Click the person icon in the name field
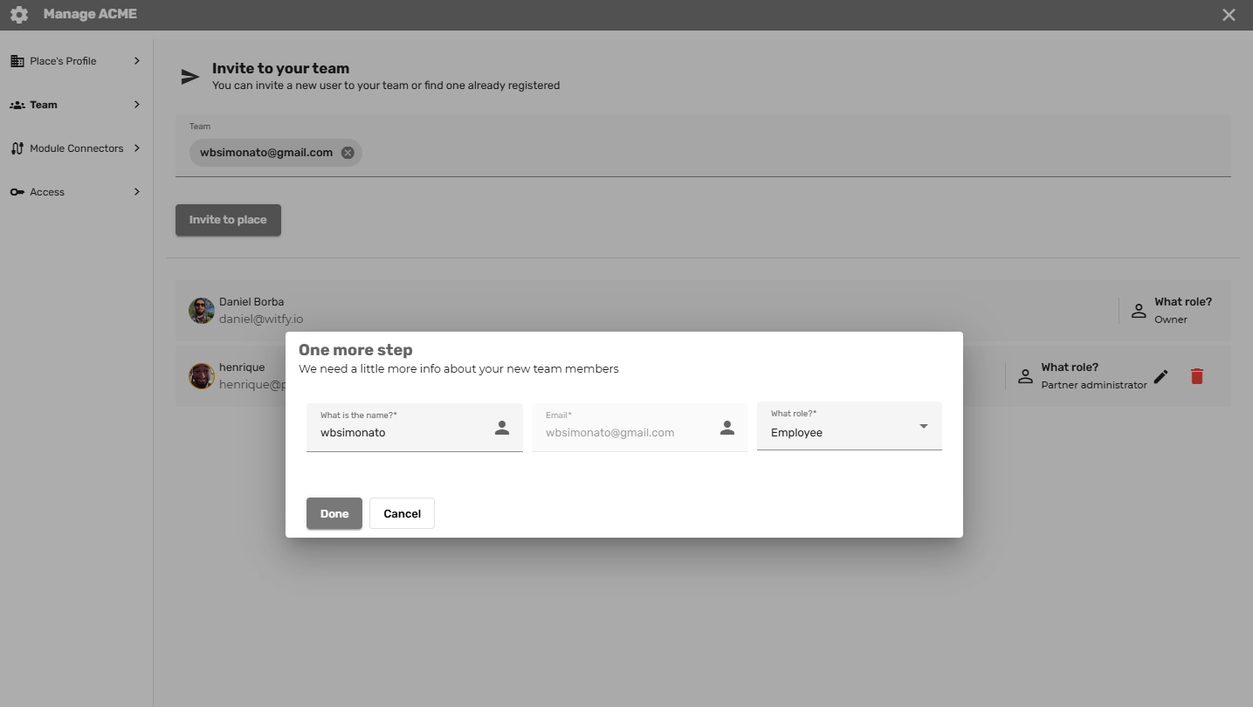Image resolution: width=1253 pixels, height=707 pixels. click(502, 428)
